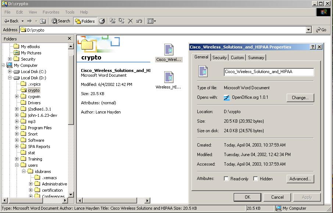Click the Address bar path field
Viewport: 333px width, 213px height.
163,30
